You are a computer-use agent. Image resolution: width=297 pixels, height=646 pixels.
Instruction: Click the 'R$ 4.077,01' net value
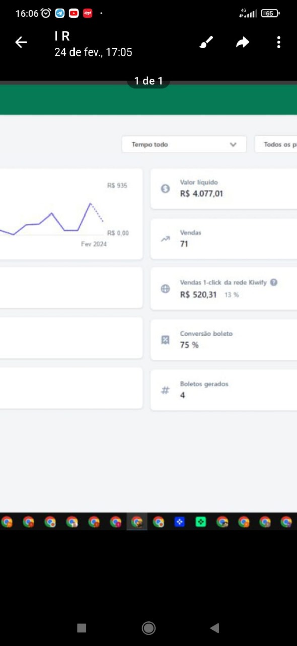tap(201, 193)
